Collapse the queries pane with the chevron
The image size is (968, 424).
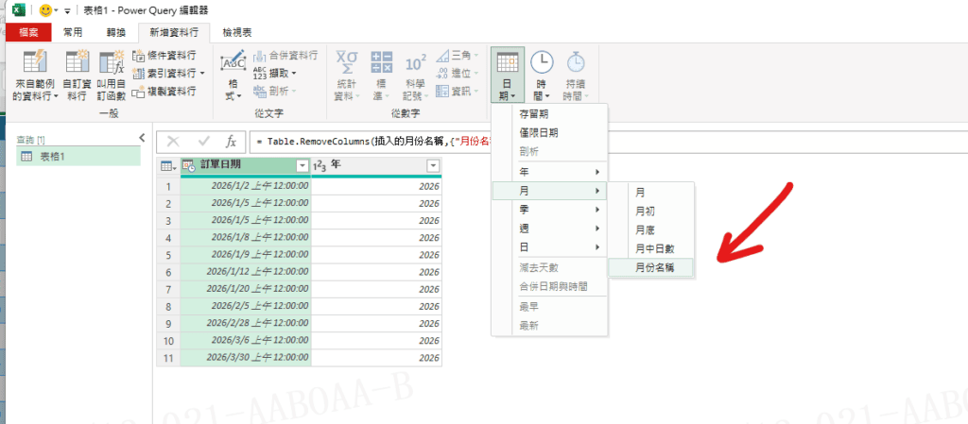[142, 138]
